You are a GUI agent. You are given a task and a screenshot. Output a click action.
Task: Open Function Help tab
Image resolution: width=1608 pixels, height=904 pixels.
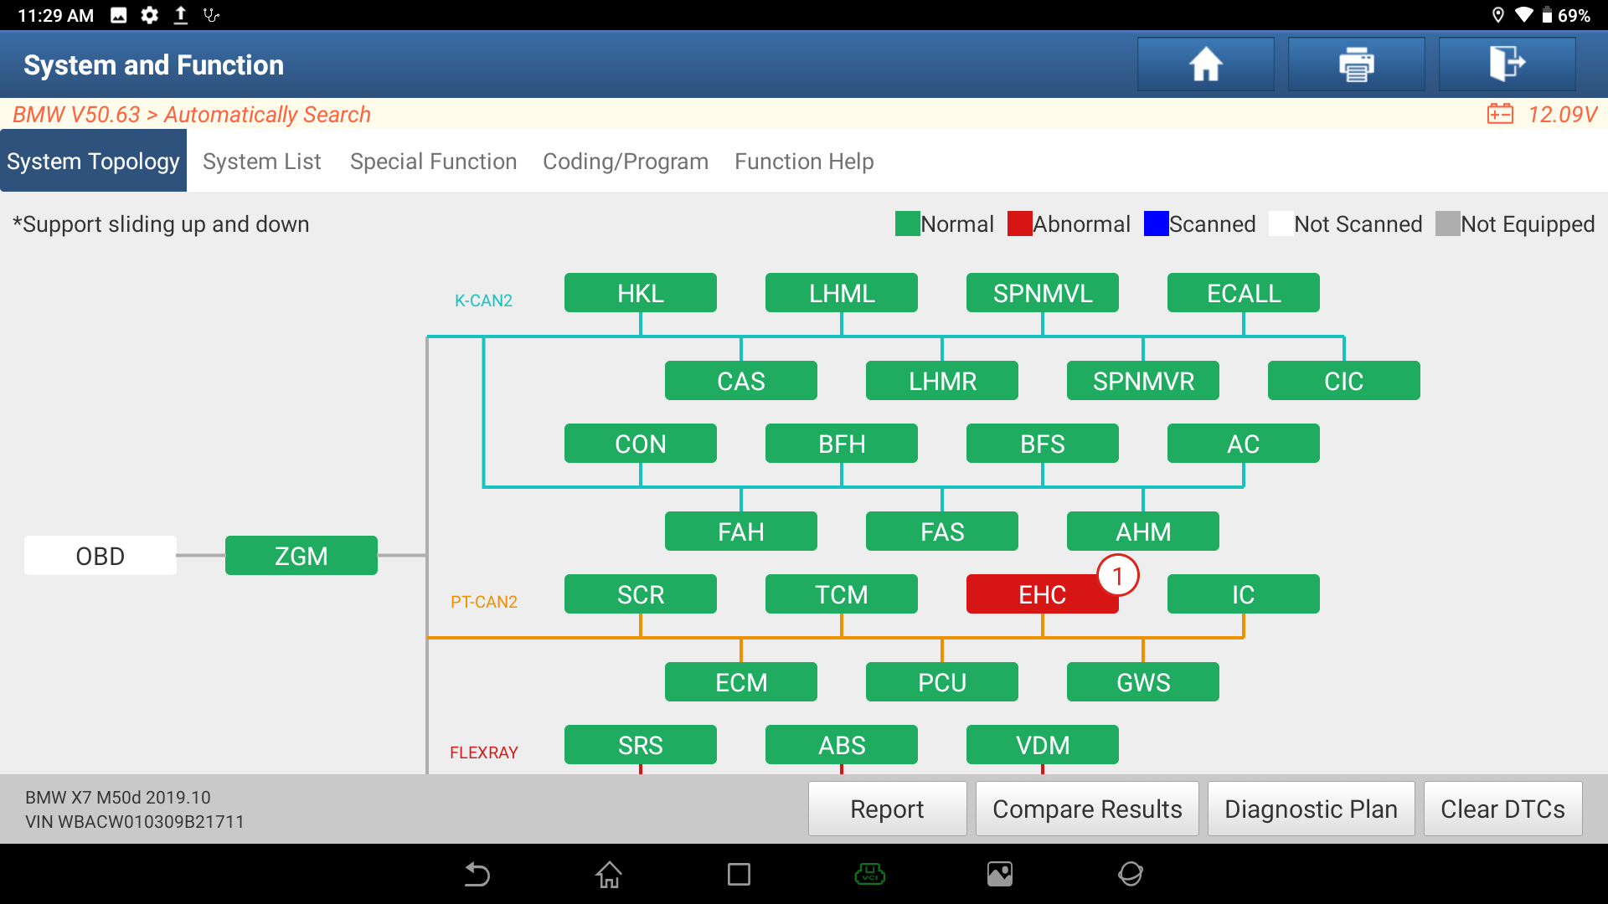804,160
